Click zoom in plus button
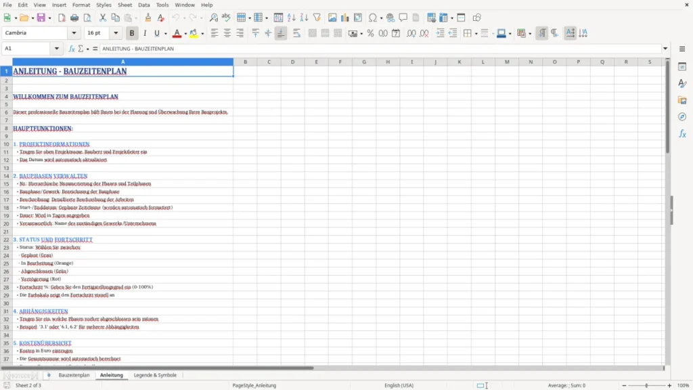Screen dimensions: 693x390 pos(669,385)
